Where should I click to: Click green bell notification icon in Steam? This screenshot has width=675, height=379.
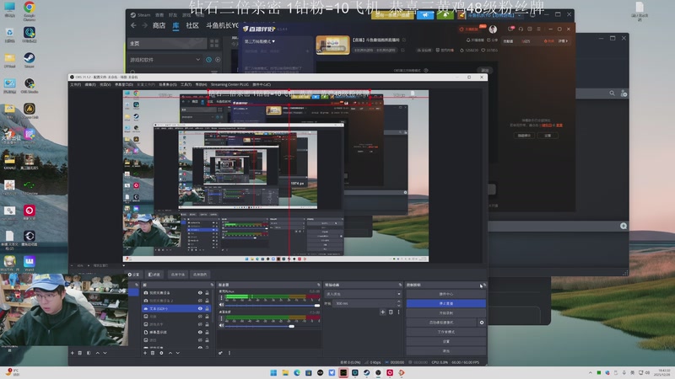pyautogui.click(x=445, y=15)
